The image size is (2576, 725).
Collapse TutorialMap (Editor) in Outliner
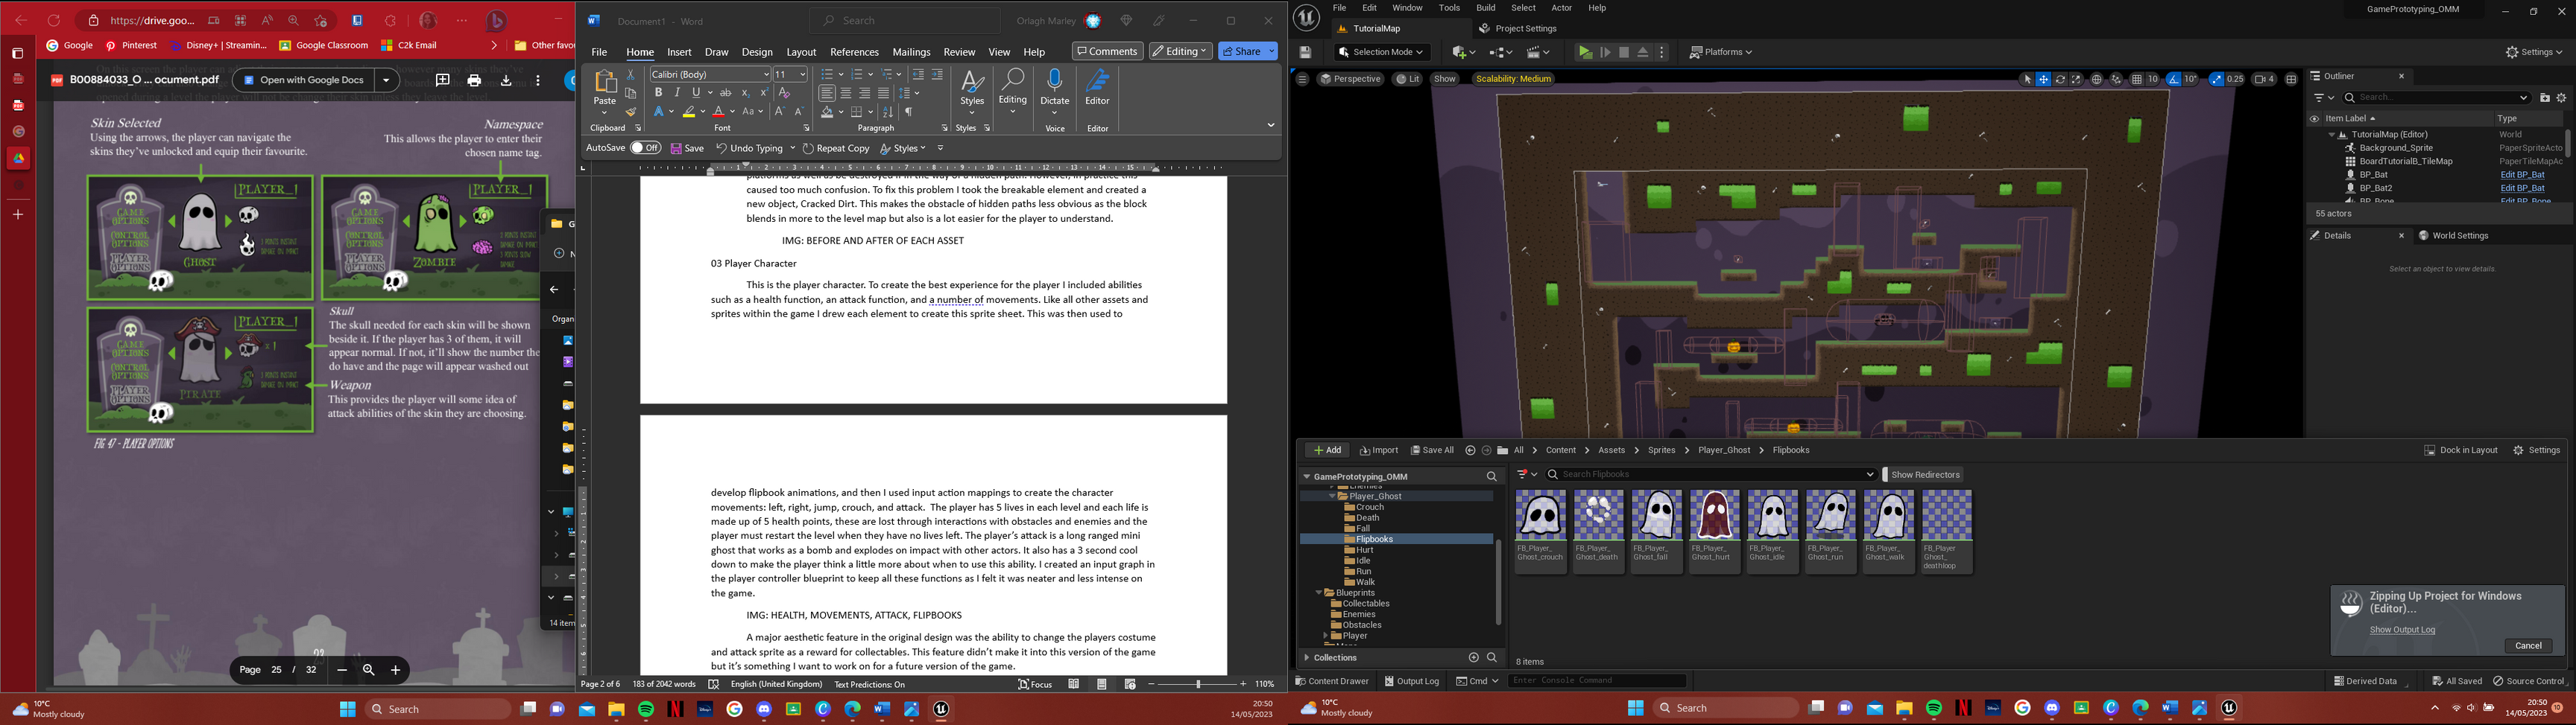coord(2331,135)
